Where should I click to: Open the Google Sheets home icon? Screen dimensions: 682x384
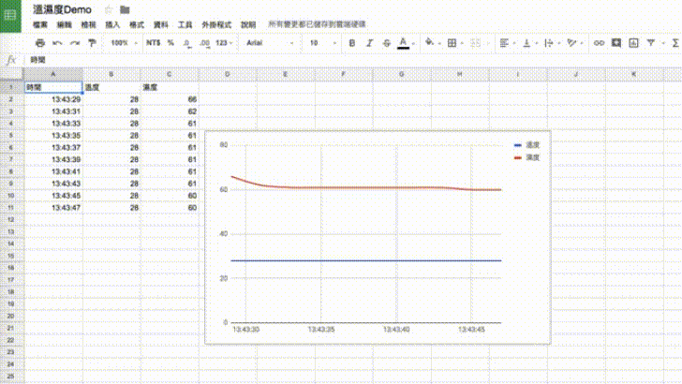11,17
